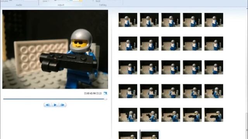Select the first clip in the third storyboard row
The width and height of the screenshot is (248, 139).
pos(128,67)
